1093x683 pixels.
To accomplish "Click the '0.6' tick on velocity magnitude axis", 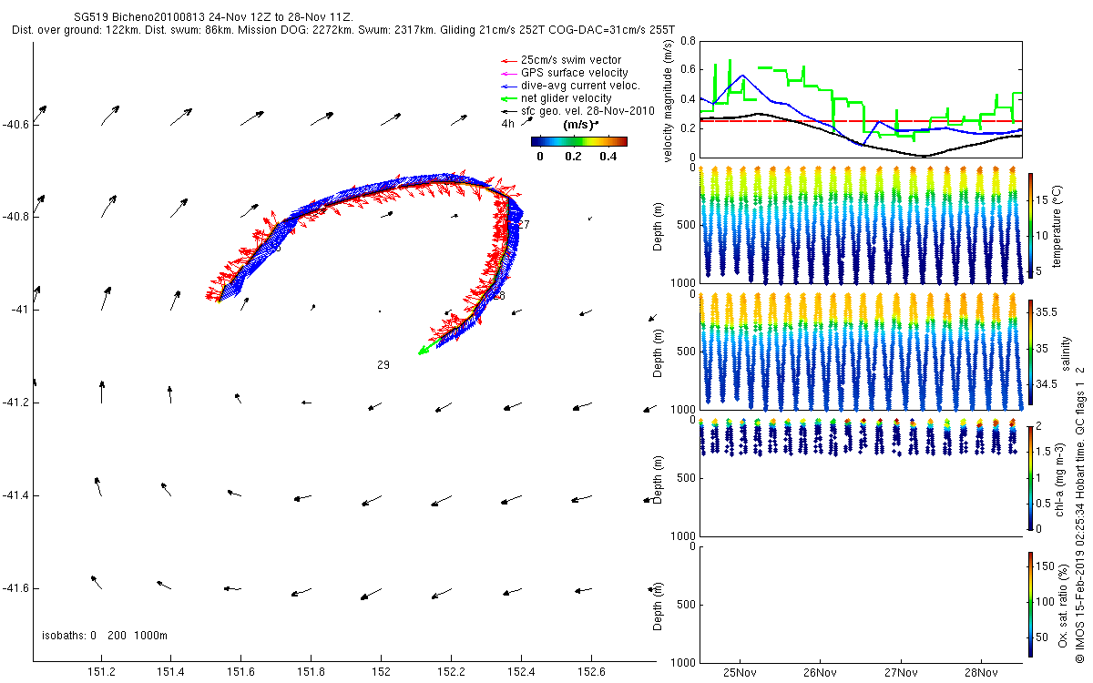I will point(688,70).
